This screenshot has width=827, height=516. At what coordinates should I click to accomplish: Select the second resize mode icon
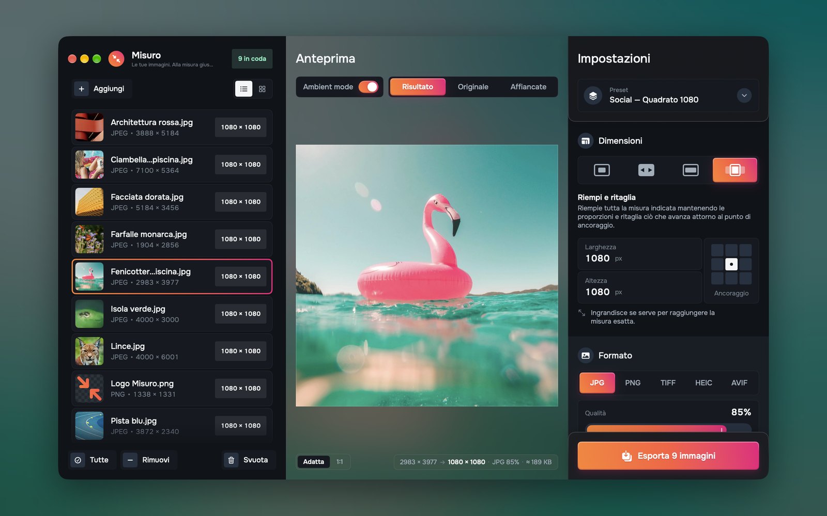coord(646,170)
